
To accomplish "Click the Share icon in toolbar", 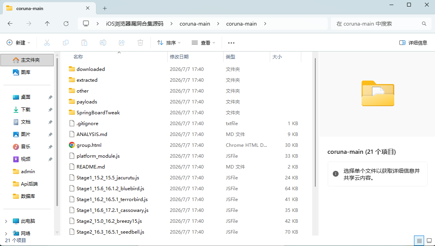I will pos(122,43).
